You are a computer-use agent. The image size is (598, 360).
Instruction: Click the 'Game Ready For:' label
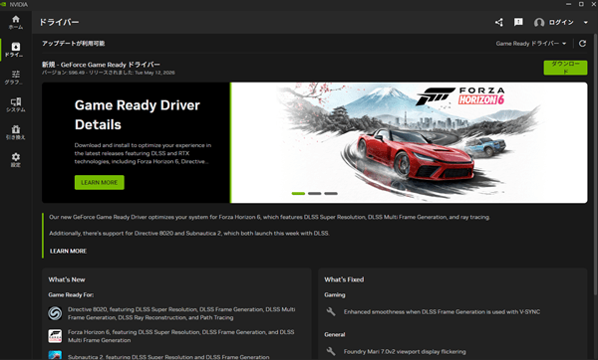(x=71, y=294)
